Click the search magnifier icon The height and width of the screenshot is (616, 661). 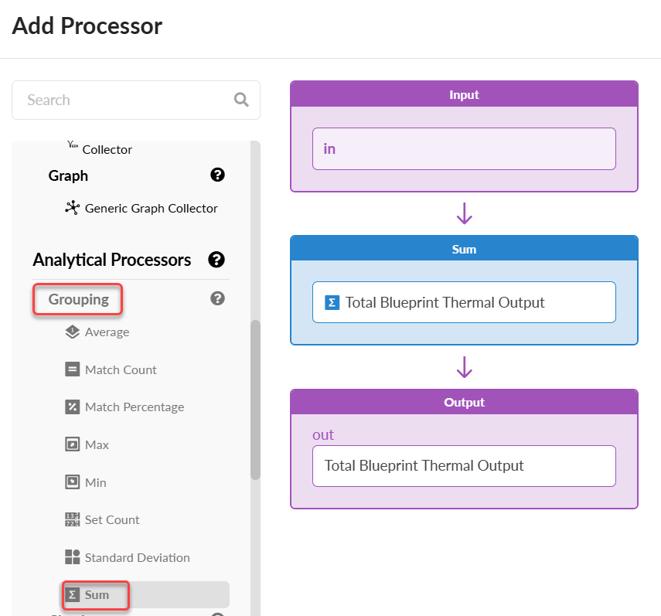pyautogui.click(x=241, y=100)
